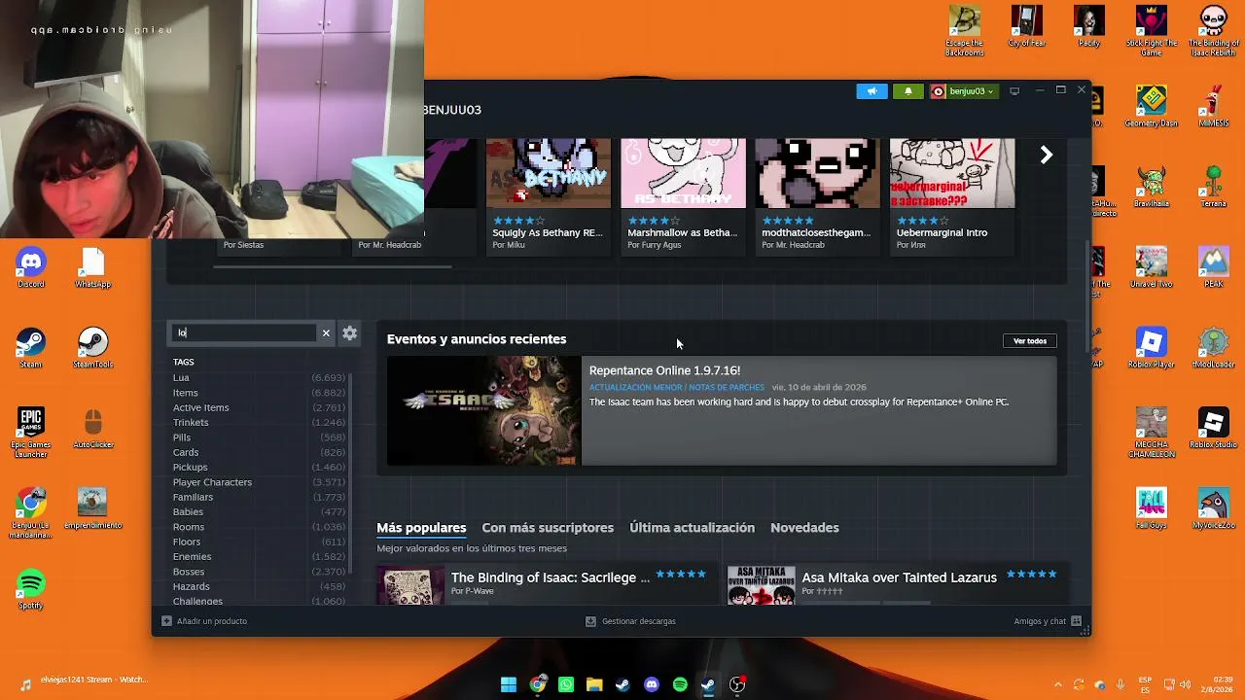
Task: Open the WhatsApp desktop shortcut
Action: pos(92,268)
